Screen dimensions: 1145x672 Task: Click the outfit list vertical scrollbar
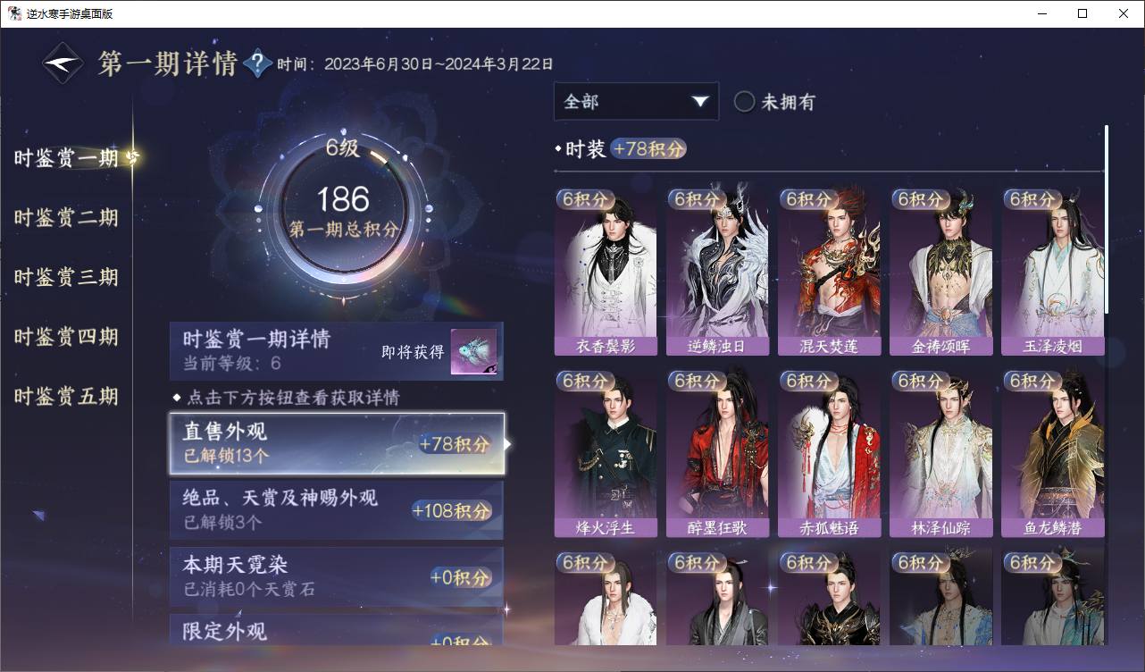tap(1107, 219)
